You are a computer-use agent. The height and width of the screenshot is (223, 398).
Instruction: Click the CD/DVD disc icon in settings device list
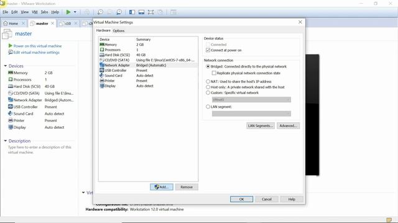pyautogui.click(x=102, y=60)
